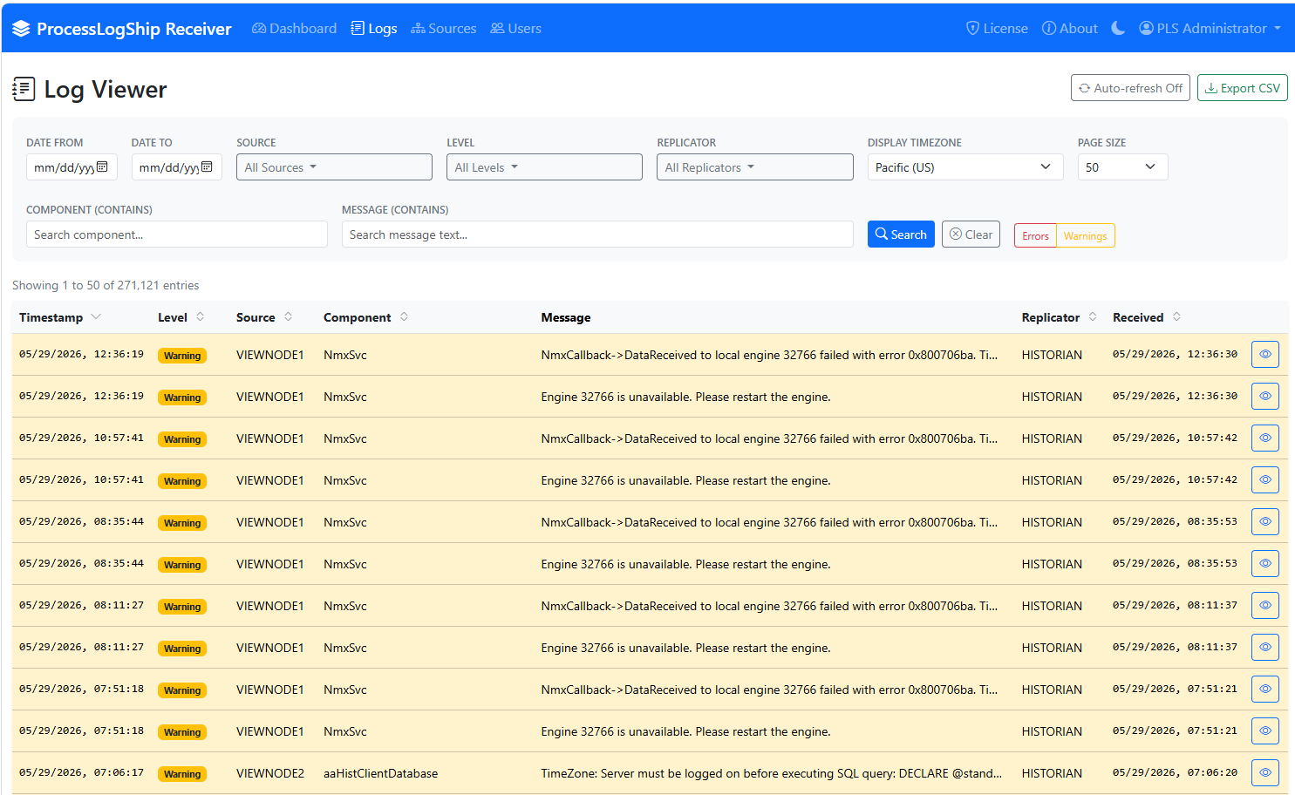View details of 08:11:27 Engine unavailable row
1295x795 pixels.
pos(1264,648)
